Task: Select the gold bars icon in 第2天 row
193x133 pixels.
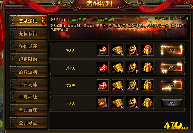Action: pos(118,67)
